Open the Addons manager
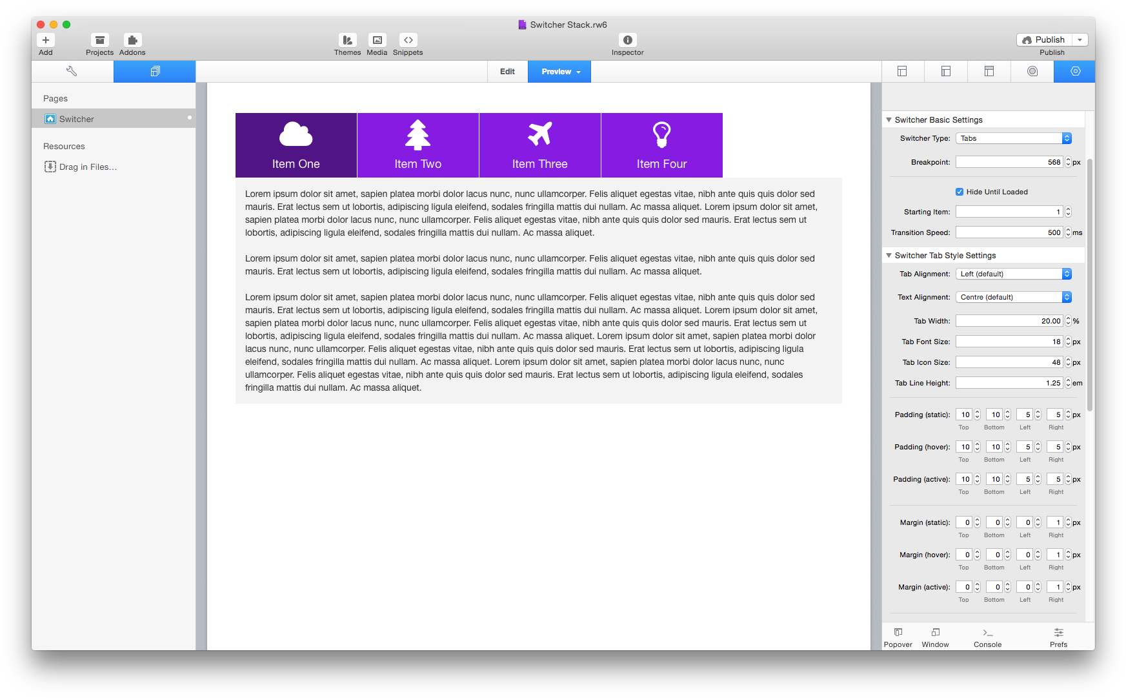The image size is (1126, 698). (x=132, y=40)
